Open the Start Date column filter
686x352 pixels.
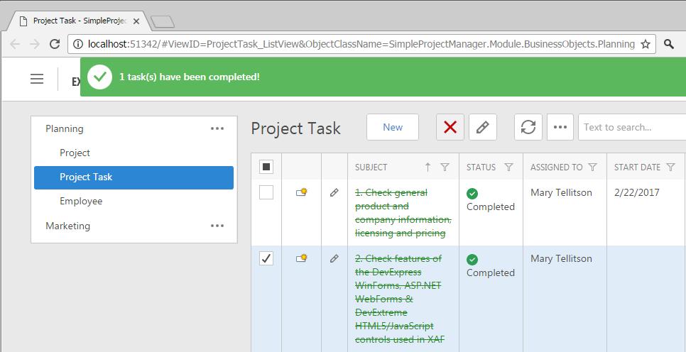(x=670, y=167)
